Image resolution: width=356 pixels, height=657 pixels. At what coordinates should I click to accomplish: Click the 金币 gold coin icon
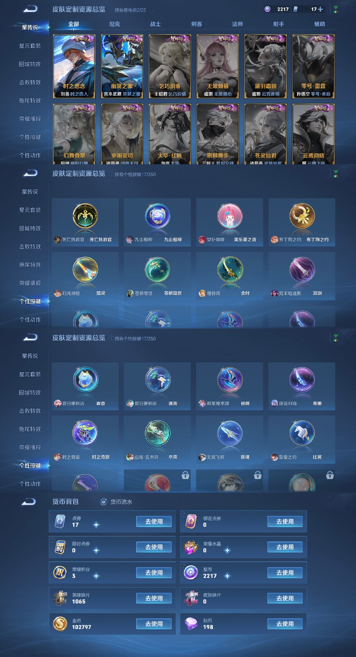[60, 624]
